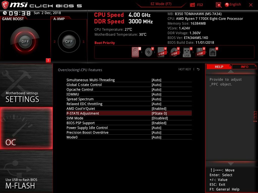Click the bottom help panel scroll handle
This screenshot has width=258, height=193.
231,164
